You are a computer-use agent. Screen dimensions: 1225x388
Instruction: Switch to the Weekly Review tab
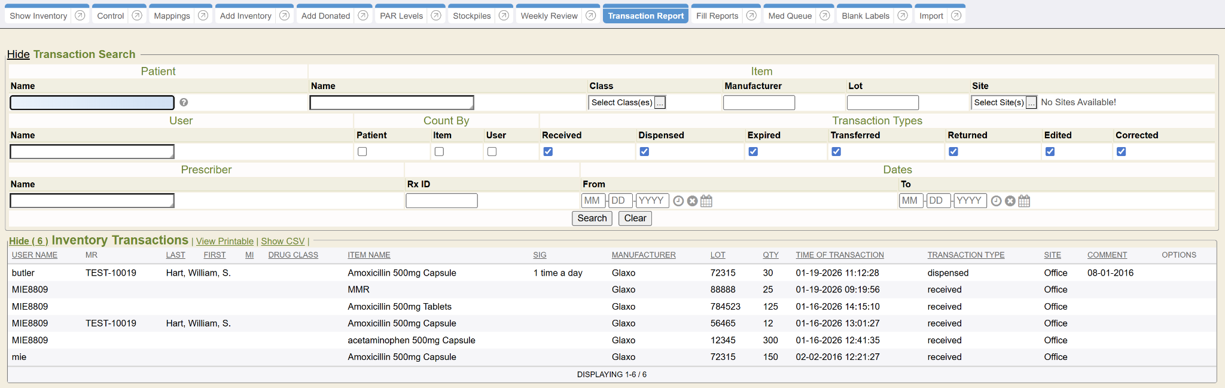548,16
